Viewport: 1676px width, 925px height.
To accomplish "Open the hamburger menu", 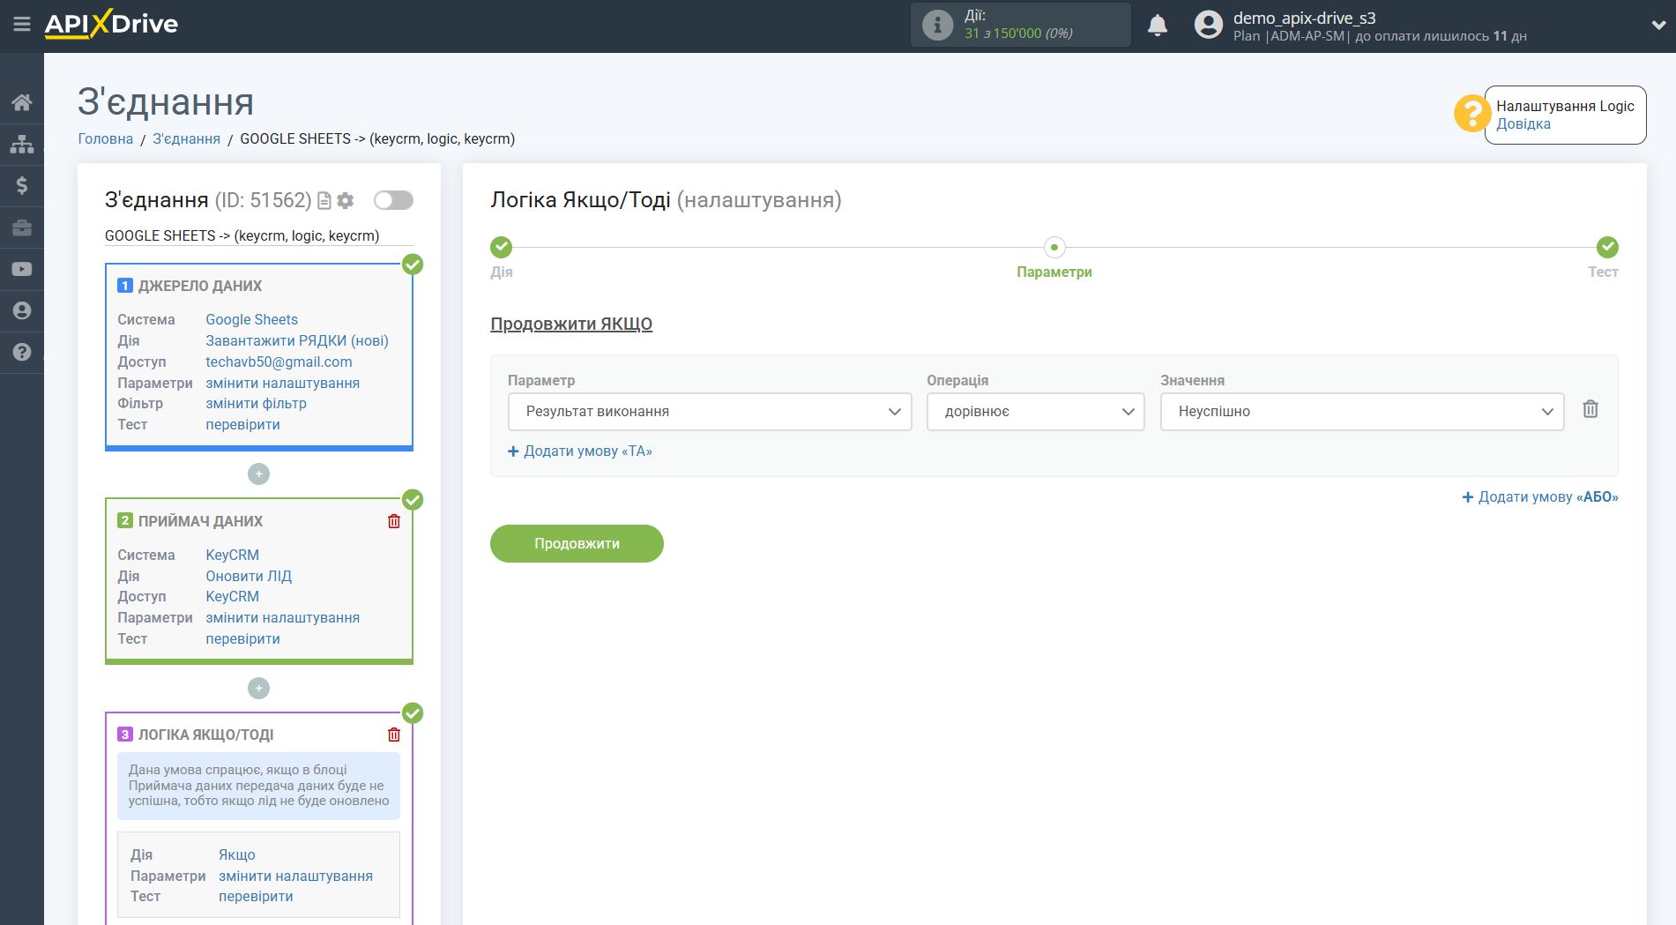I will coord(22,24).
